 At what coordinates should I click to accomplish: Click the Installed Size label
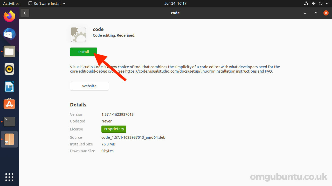(81, 144)
